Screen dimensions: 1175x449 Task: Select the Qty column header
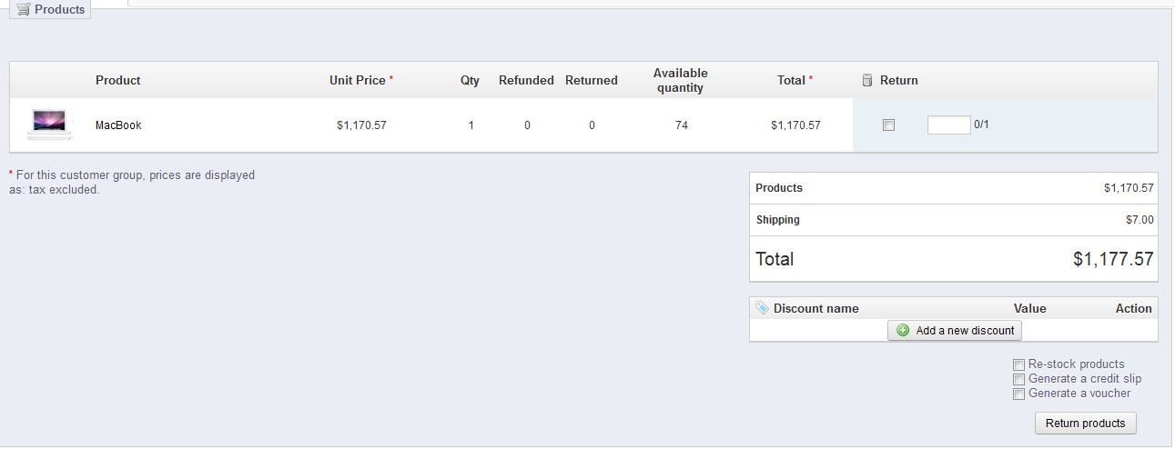pyautogui.click(x=470, y=80)
